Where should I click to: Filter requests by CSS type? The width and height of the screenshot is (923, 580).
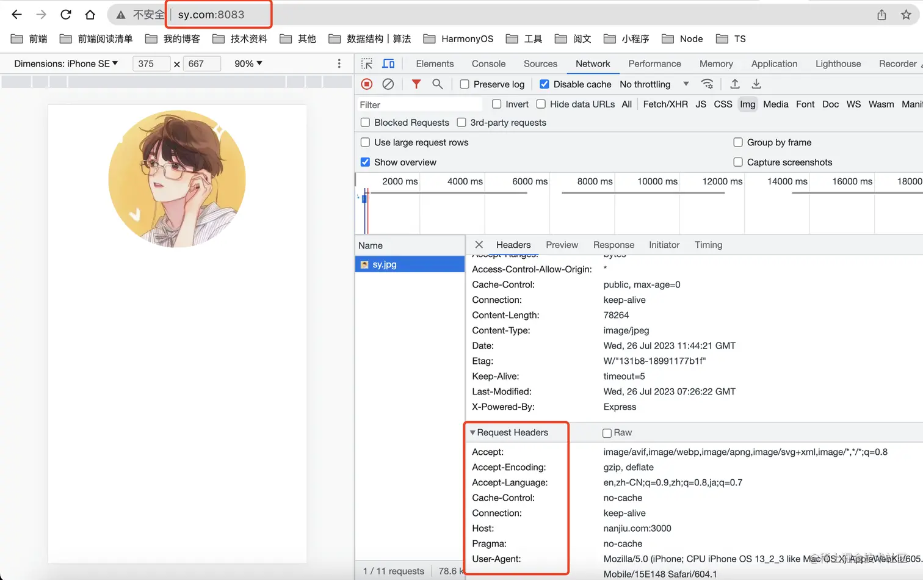pos(723,104)
